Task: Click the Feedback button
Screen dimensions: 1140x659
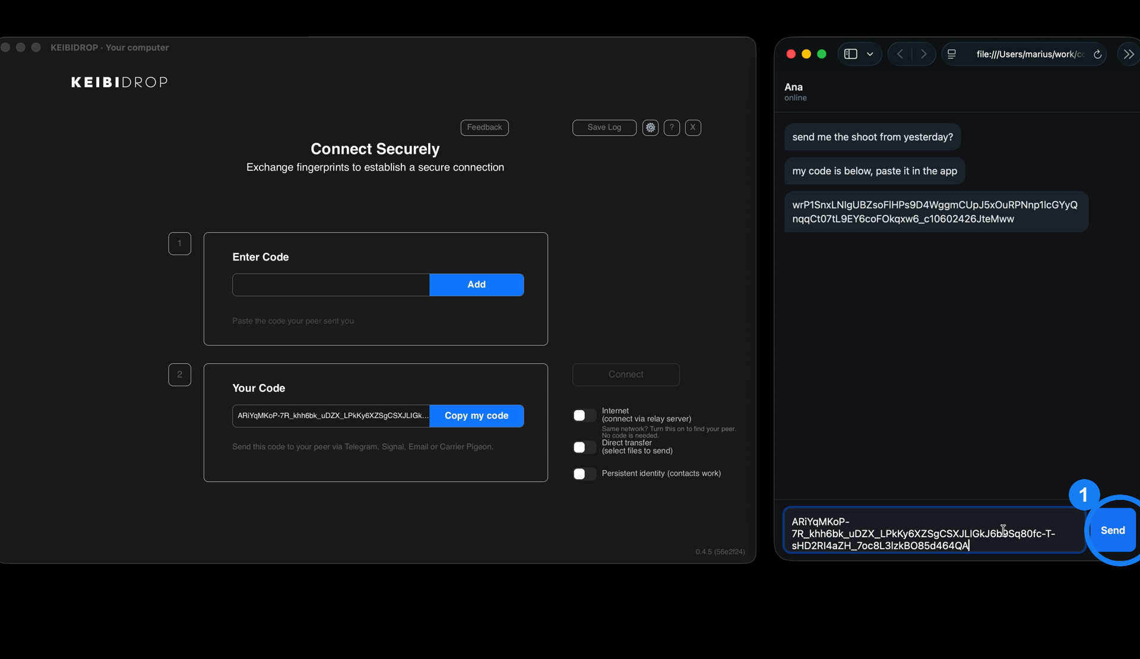Action: click(x=484, y=128)
